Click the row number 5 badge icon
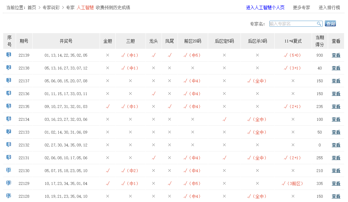The width and height of the screenshot is (348, 202). pyautogui.click(x=9, y=106)
